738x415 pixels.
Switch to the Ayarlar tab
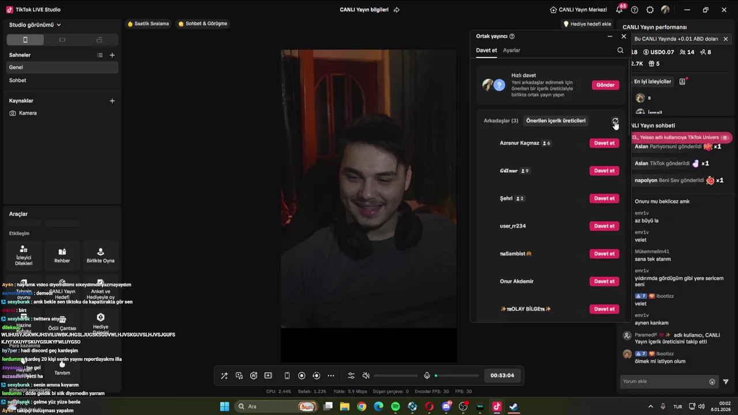pyautogui.click(x=511, y=51)
